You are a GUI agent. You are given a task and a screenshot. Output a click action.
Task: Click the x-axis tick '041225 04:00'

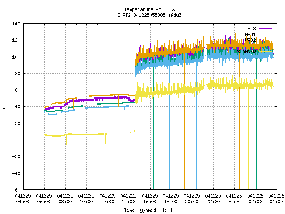(x=23, y=199)
